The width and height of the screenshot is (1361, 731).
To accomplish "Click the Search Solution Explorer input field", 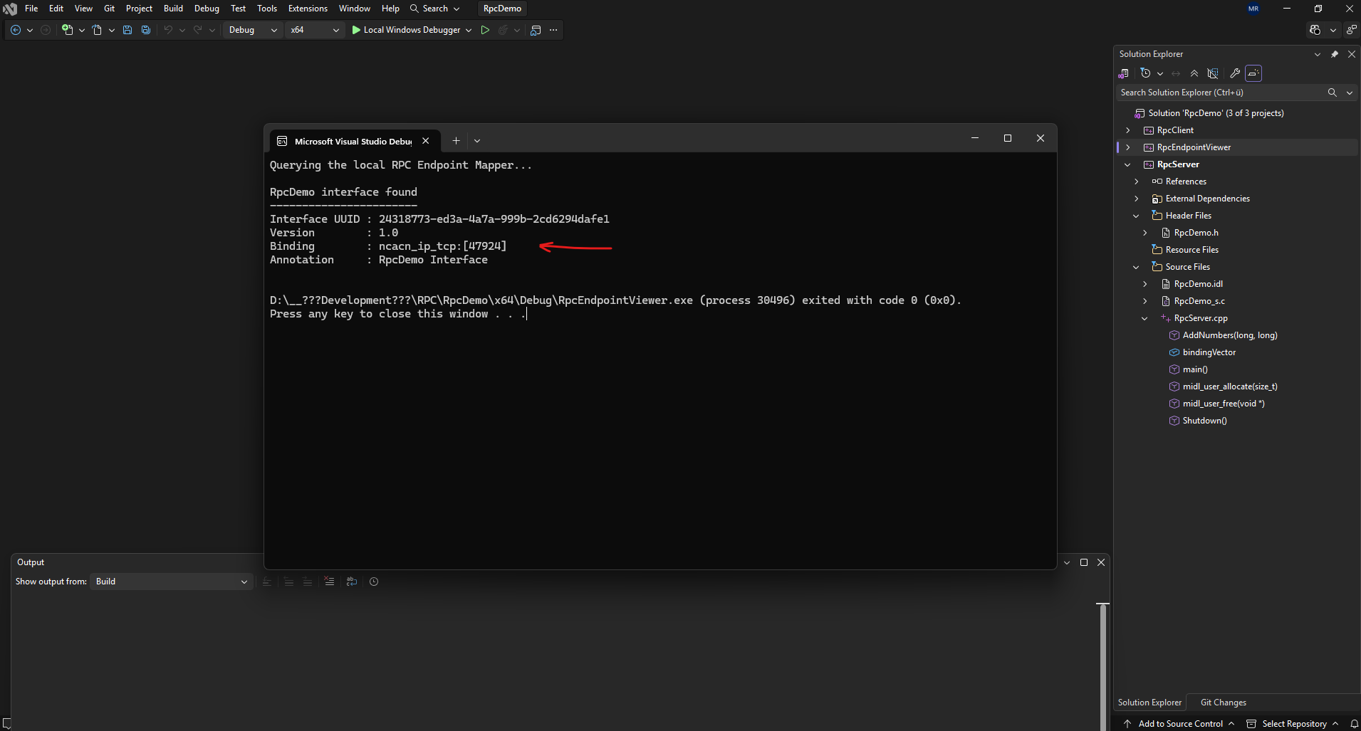I will (x=1220, y=93).
